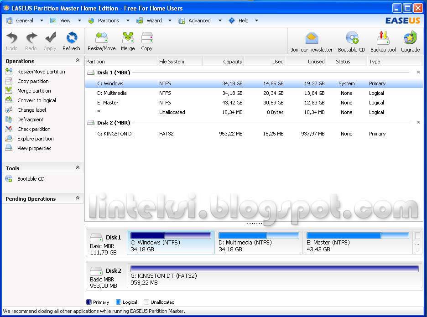The image size is (427, 317).
Task: Click dropdown arrow next to General
Action: (x=42, y=21)
